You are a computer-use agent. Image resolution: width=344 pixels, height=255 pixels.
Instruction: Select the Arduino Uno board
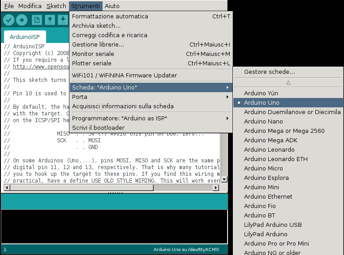tap(288, 103)
